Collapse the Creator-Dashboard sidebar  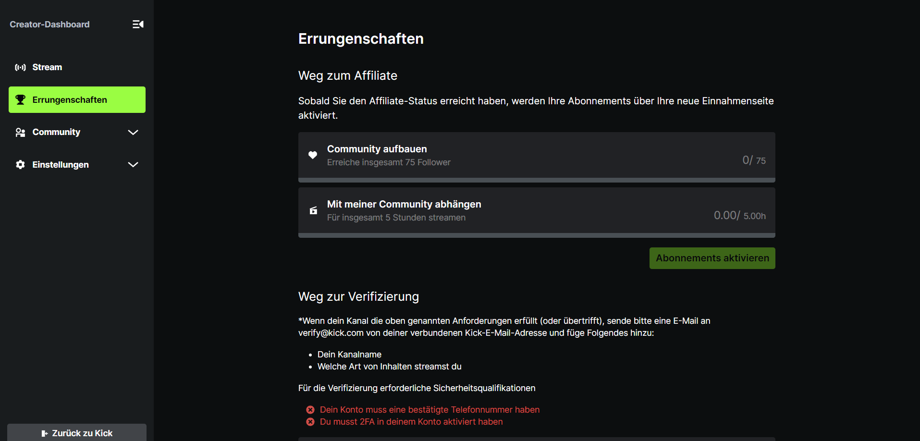(x=138, y=24)
